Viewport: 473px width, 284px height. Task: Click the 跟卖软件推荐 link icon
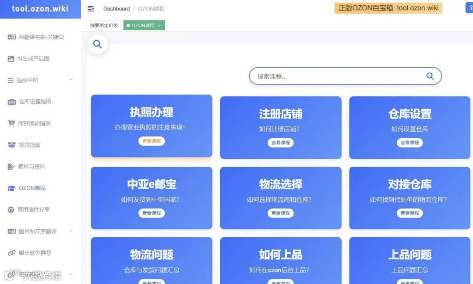11,253
